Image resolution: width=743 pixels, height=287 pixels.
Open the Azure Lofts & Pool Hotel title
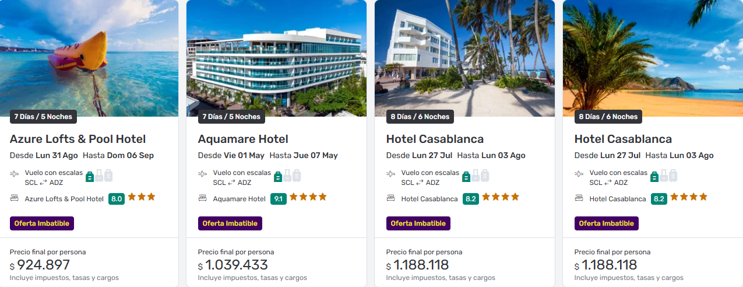[x=78, y=139]
